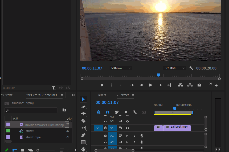Create search bin from query
Screen dimensions: 229x152
tap(64, 110)
